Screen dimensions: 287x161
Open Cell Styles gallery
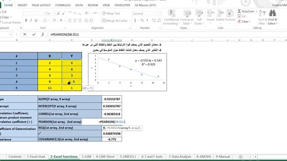click(199, 17)
